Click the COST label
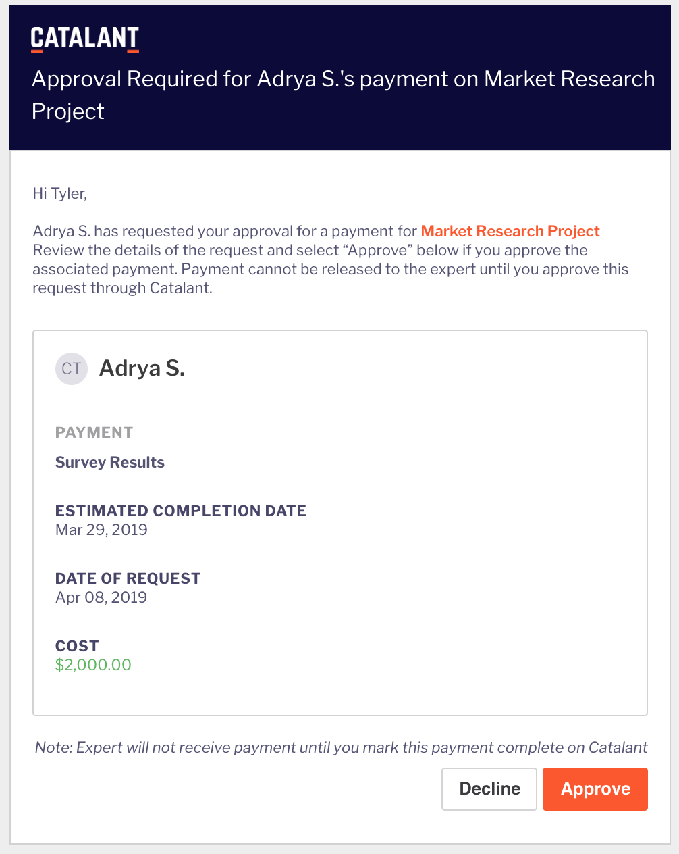Viewport: 679px width, 854px height. click(77, 646)
